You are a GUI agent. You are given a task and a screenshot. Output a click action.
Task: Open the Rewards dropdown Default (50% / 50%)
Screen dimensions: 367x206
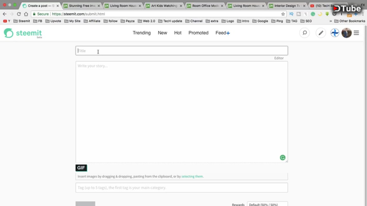267,204
